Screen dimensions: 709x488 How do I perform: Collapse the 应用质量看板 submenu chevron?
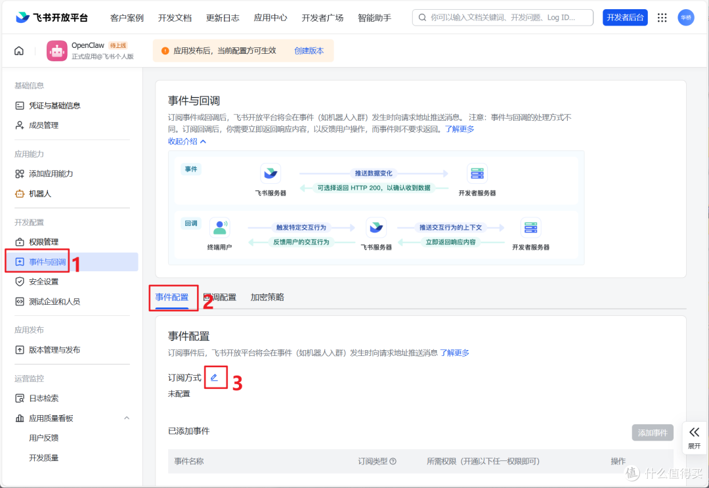(x=127, y=418)
